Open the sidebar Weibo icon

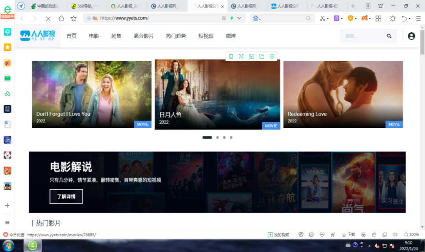(7, 63)
